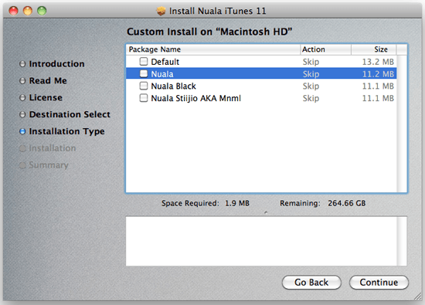Click the split-pane handle below Space Required

pyautogui.click(x=266, y=212)
